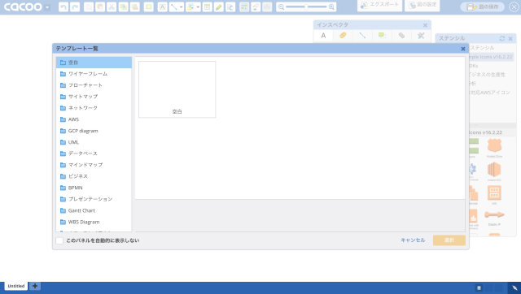The image size is (521, 294).
Task: Select the サイトマップ template category
Action: [x=94, y=97]
